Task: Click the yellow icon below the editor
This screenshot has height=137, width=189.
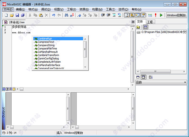Action: pyautogui.click(x=14, y=89)
